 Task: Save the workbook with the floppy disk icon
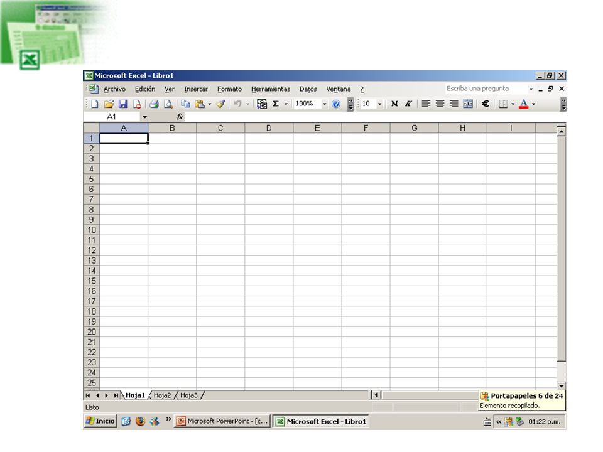click(x=122, y=104)
